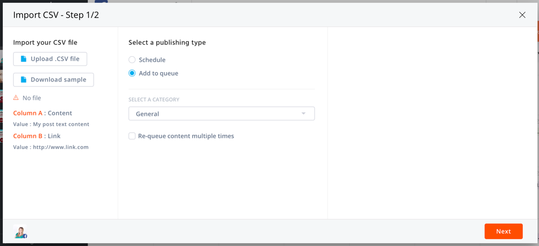
Task: Close the Import CSV dialog
Action: 522,15
